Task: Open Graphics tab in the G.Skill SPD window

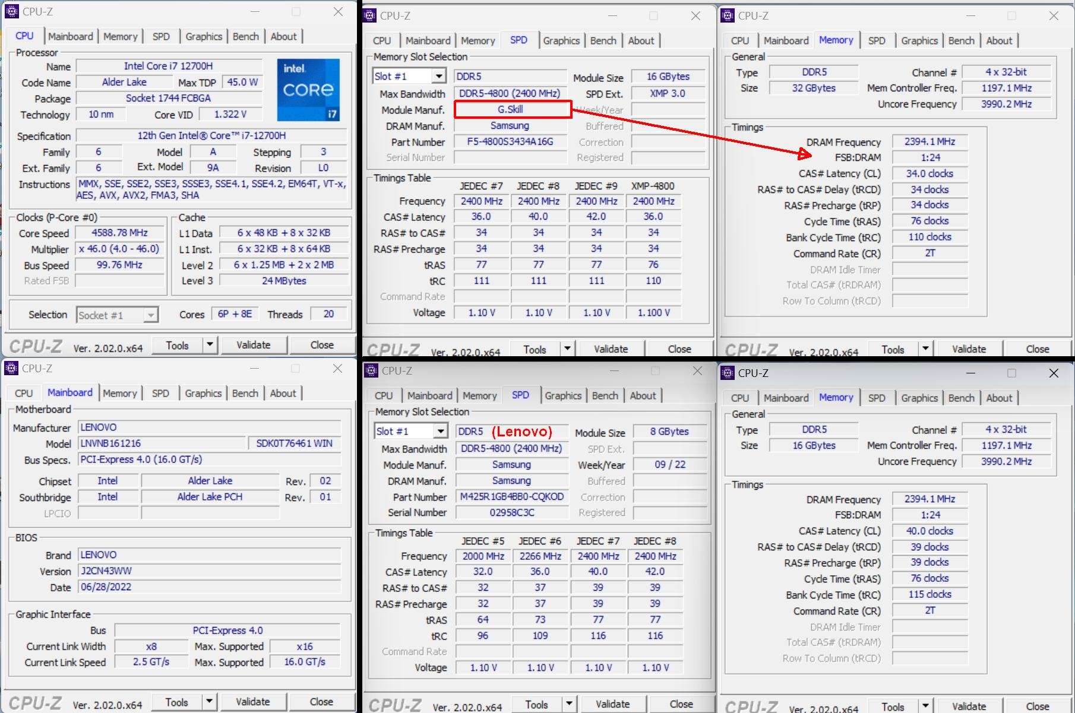Action: click(561, 40)
